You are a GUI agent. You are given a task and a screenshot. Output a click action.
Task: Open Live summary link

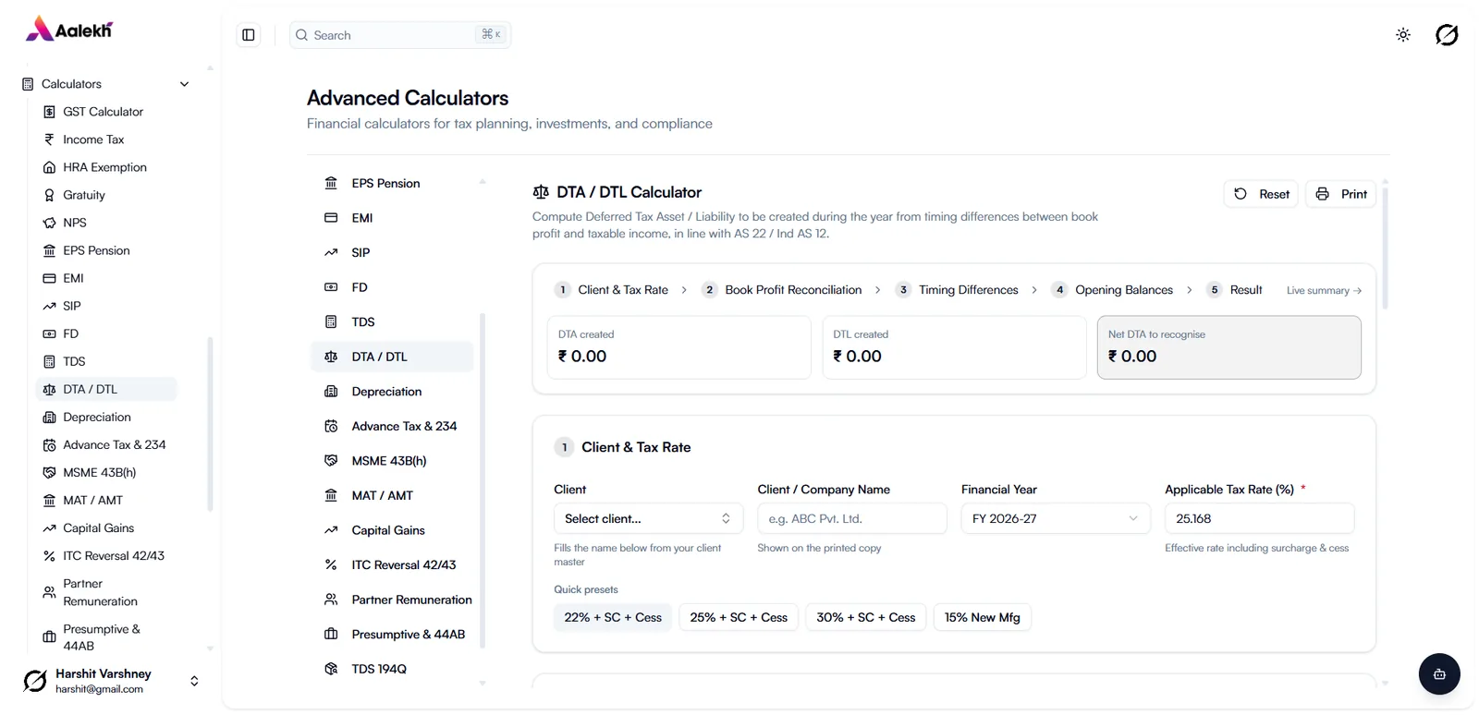[x=1324, y=290]
